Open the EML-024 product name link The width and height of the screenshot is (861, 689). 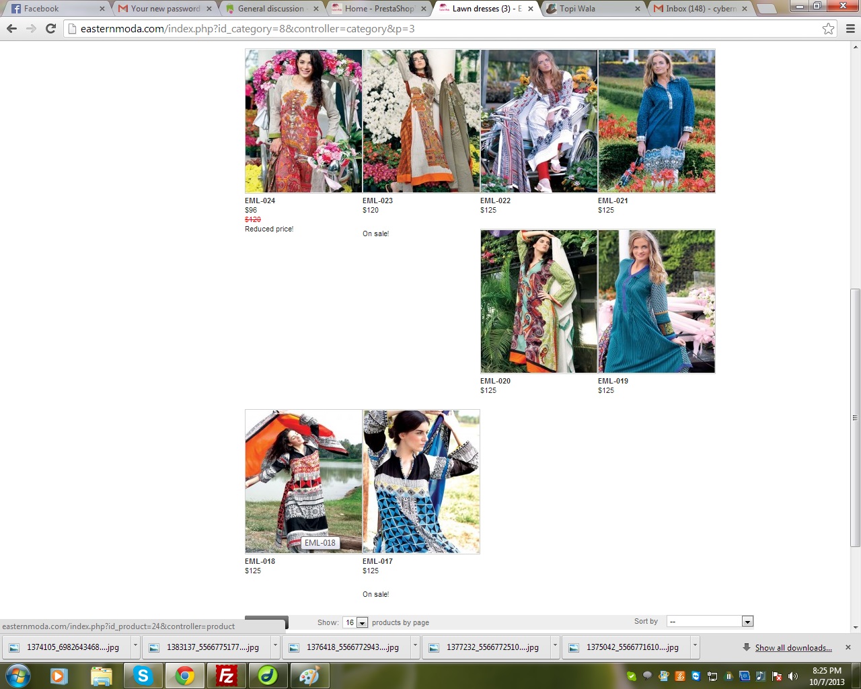point(260,201)
